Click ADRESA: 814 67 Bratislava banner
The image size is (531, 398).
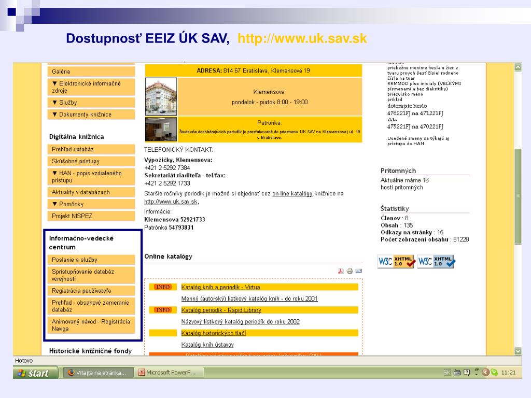point(253,70)
